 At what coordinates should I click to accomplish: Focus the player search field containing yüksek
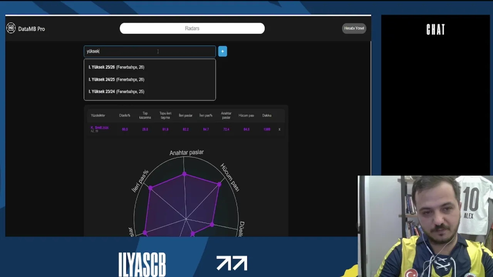pyautogui.click(x=150, y=51)
